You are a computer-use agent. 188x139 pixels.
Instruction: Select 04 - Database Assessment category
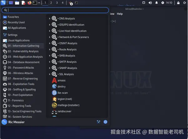[x=23, y=62]
